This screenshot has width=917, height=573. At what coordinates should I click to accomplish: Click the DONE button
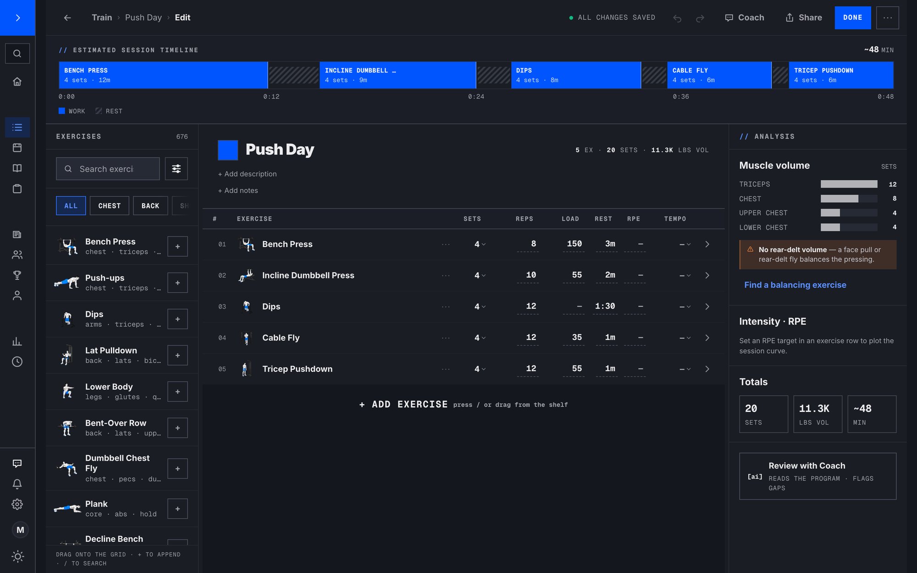click(853, 18)
